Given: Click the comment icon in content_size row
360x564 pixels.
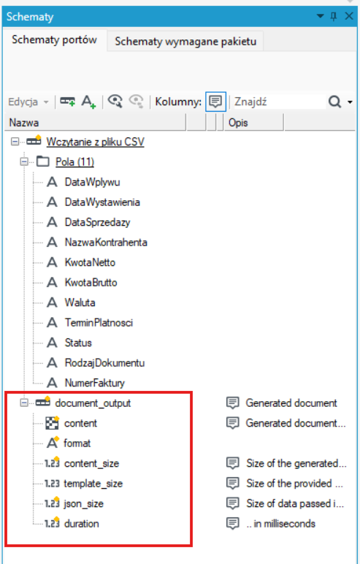Looking at the screenshot, I should [x=233, y=464].
